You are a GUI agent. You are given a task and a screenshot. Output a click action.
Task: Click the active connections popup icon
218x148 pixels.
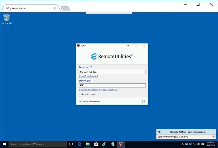tap(159, 132)
